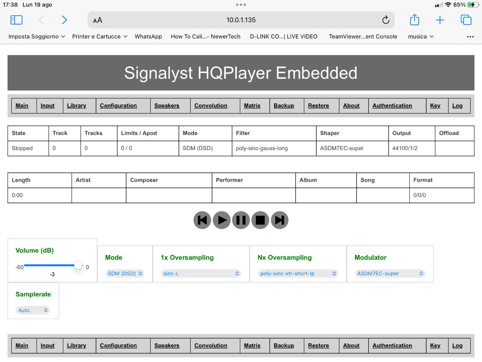Expand musica bookmark folder
482x362 pixels.
[421, 37]
